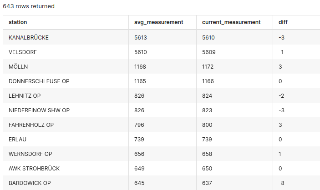Select the MÖLLN row station cell
The height and width of the screenshot is (190, 320).
[18, 66]
